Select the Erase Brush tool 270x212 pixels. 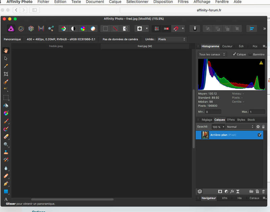pos(6,137)
